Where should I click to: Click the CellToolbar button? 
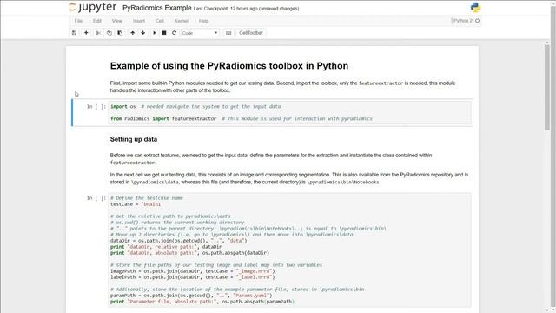coord(251,33)
